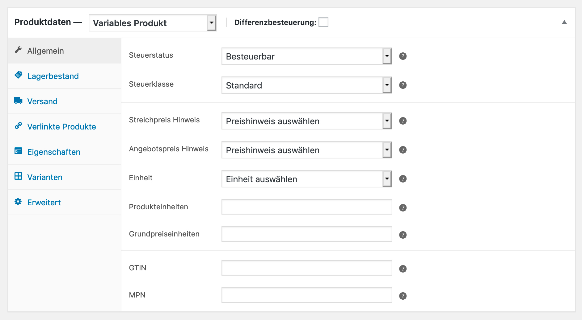Click the Streichpreis Hinweis label

click(x=164, y=120)
